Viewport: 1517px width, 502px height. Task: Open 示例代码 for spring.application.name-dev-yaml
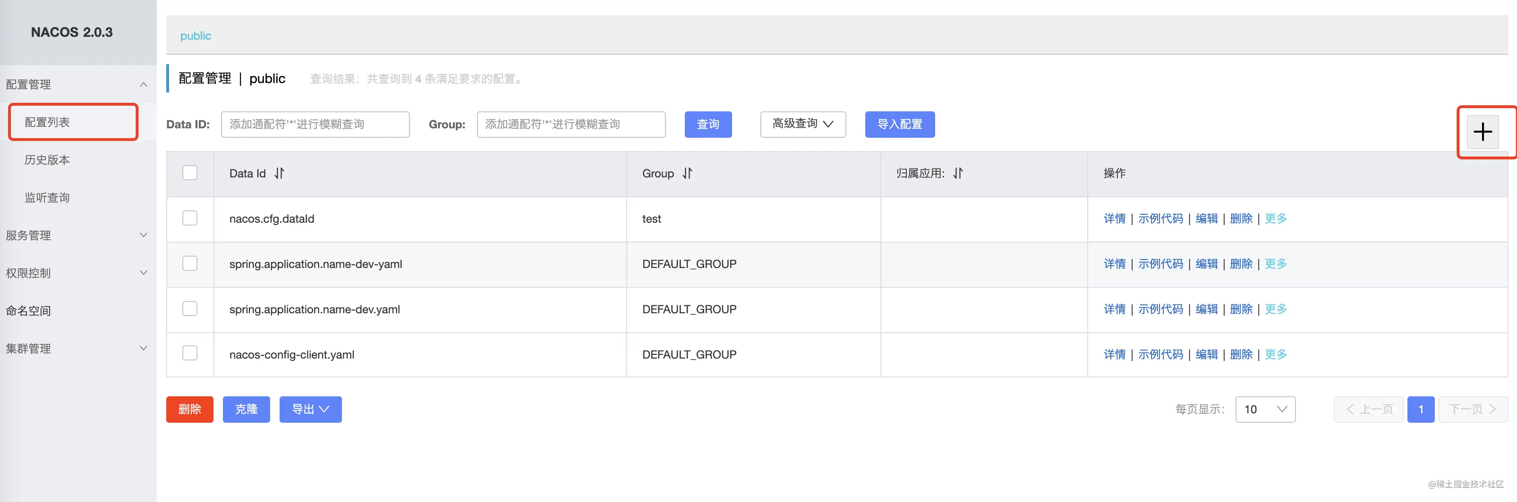pos(1160,264)
